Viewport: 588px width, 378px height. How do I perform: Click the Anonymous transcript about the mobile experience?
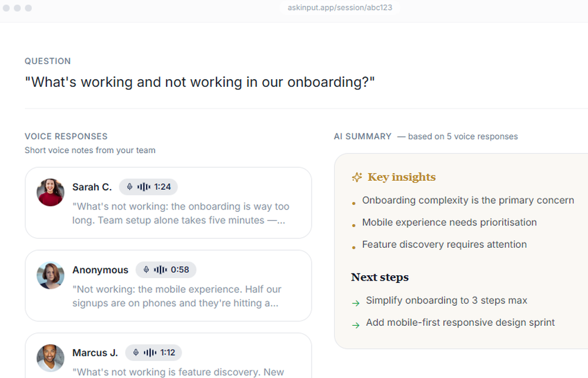point(176,296)
